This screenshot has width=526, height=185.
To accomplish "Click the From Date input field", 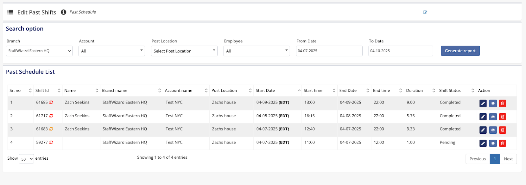I will (329, 51).
